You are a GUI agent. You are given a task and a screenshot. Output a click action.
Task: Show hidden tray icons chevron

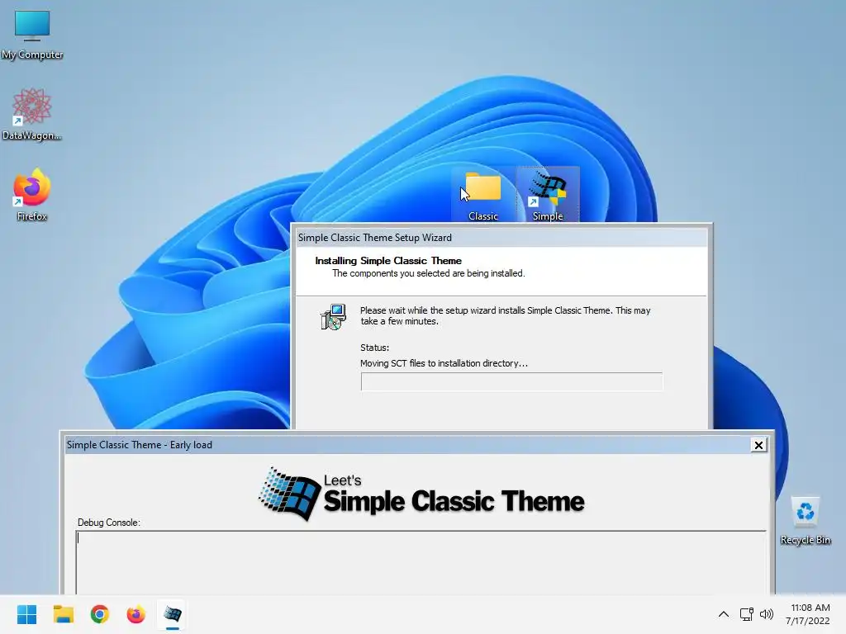point(724,614)
